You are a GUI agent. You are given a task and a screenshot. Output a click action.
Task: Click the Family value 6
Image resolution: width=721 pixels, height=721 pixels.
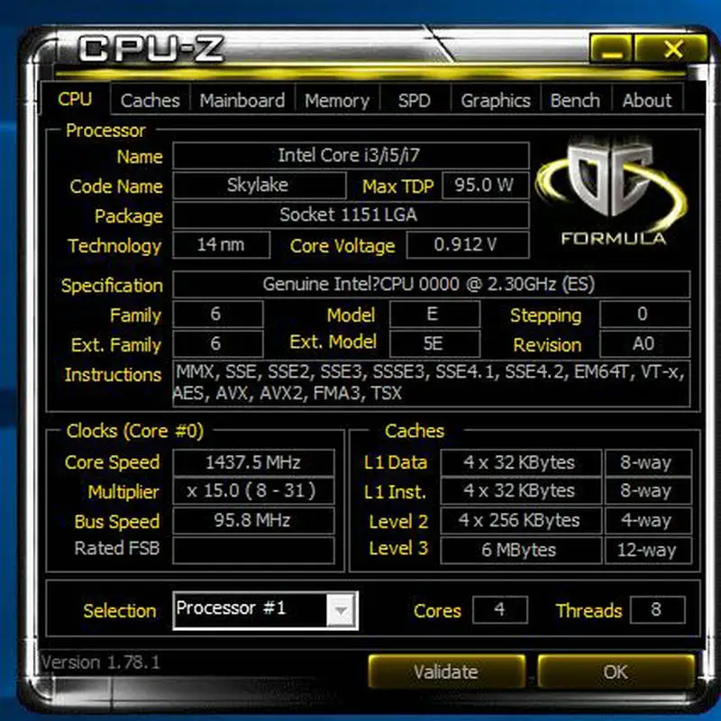click(x=218, y=314)
